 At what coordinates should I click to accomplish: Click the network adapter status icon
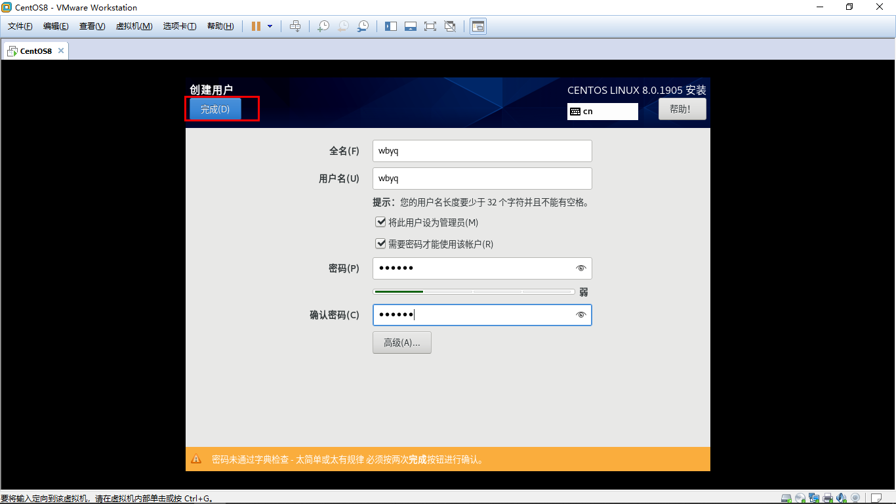(814, 498)
